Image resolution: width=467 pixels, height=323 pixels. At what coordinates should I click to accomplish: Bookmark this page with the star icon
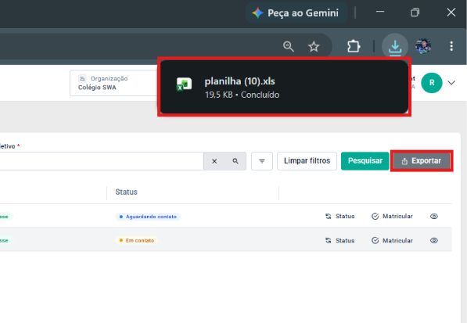[x=314, y=46]
